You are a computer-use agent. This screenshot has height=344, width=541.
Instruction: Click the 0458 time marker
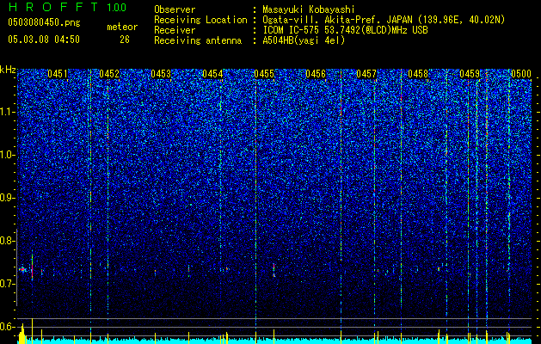pos(418,74)
